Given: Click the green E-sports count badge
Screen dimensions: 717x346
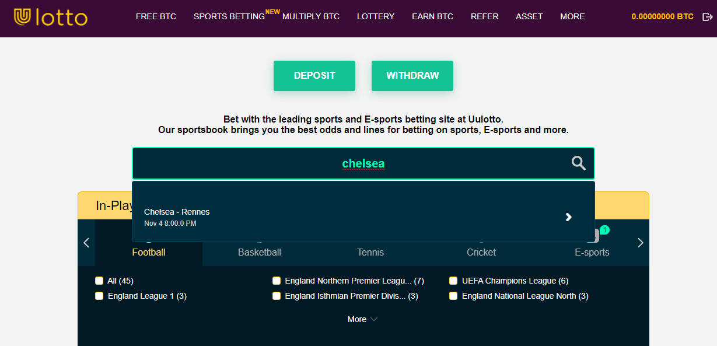Looking at the screenshot, I should click(x=604, y=230).
